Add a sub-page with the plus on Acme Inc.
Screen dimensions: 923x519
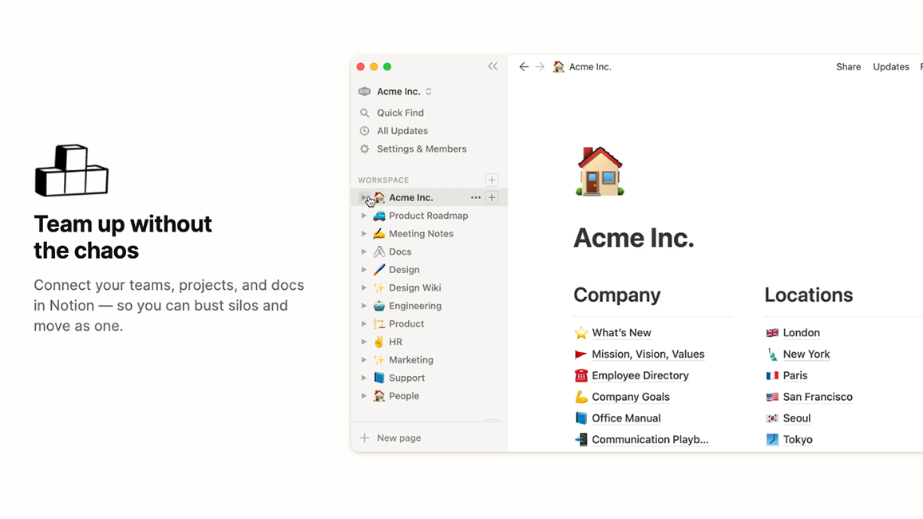(x=491, y=197)
